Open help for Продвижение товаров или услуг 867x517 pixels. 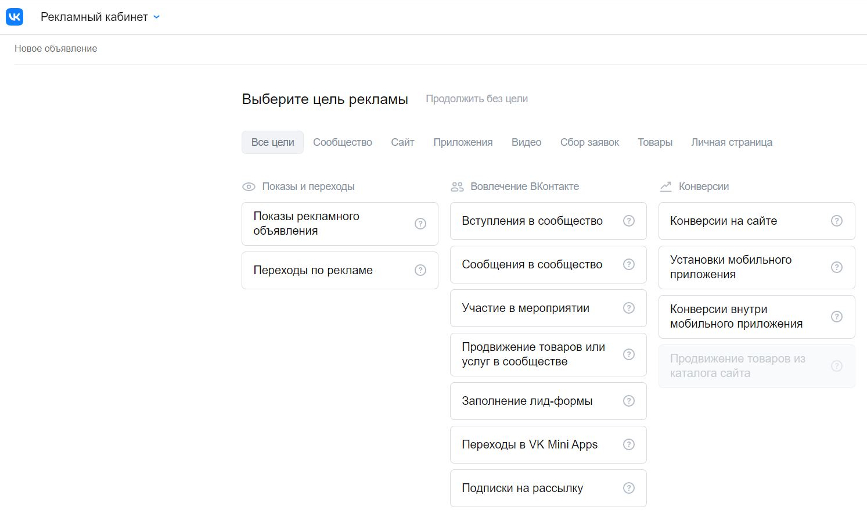tap(629, 354)
